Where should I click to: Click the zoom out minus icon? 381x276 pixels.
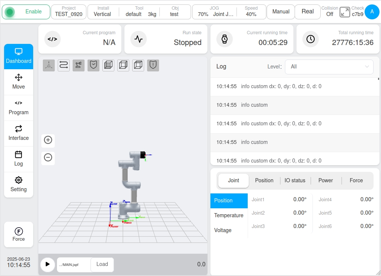(x=48, y=158)
